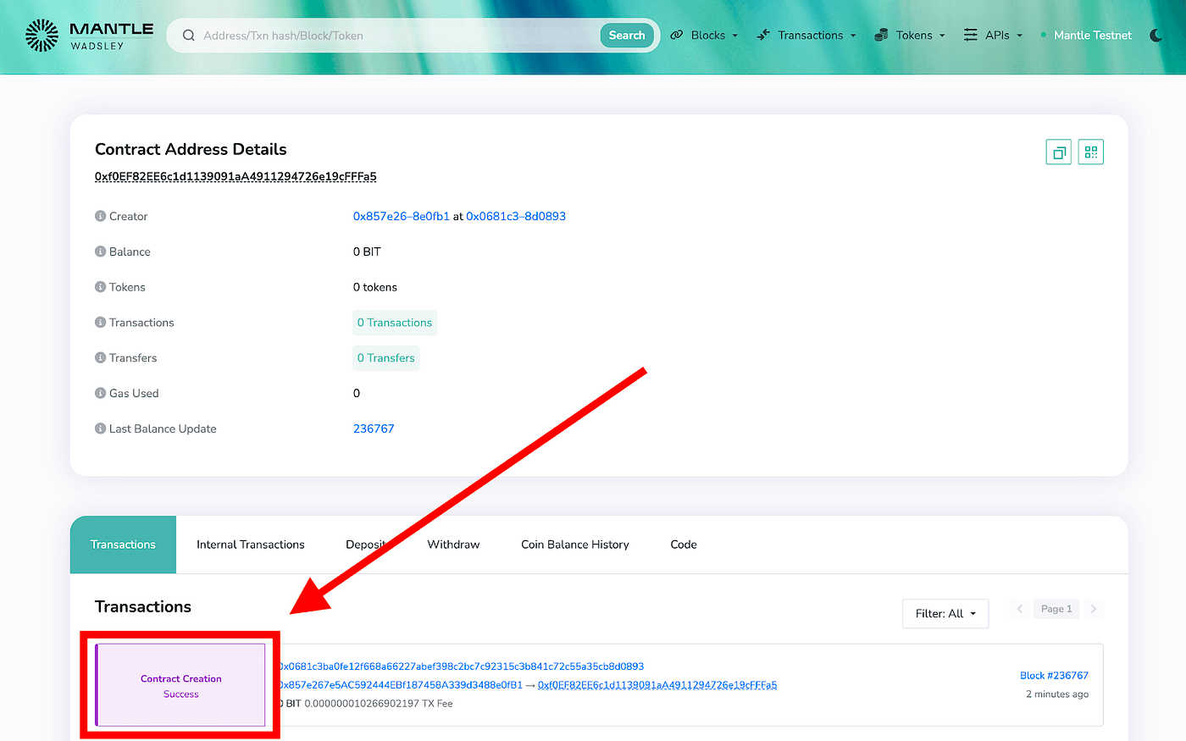Open the Mantle Testnet network selector
The width and height of the screenshot is (1186, 741).
pos(1086,36)
